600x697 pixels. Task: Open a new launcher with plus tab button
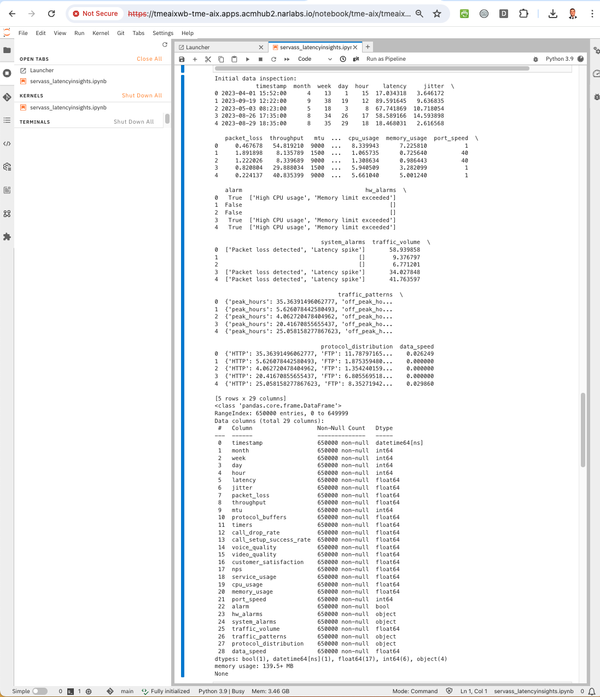368,47
